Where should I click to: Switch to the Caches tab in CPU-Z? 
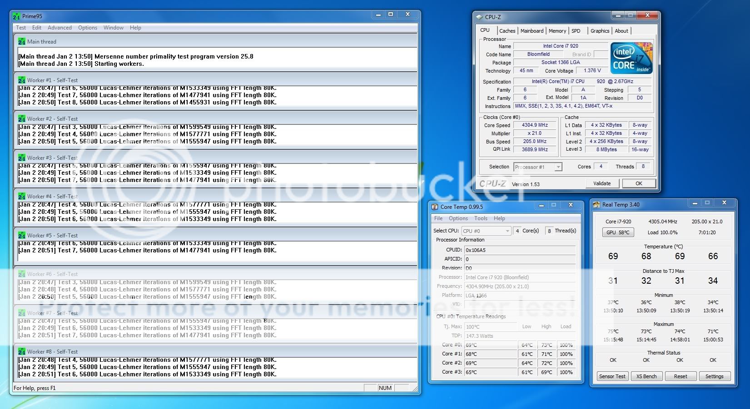click(x=507, y=31)
